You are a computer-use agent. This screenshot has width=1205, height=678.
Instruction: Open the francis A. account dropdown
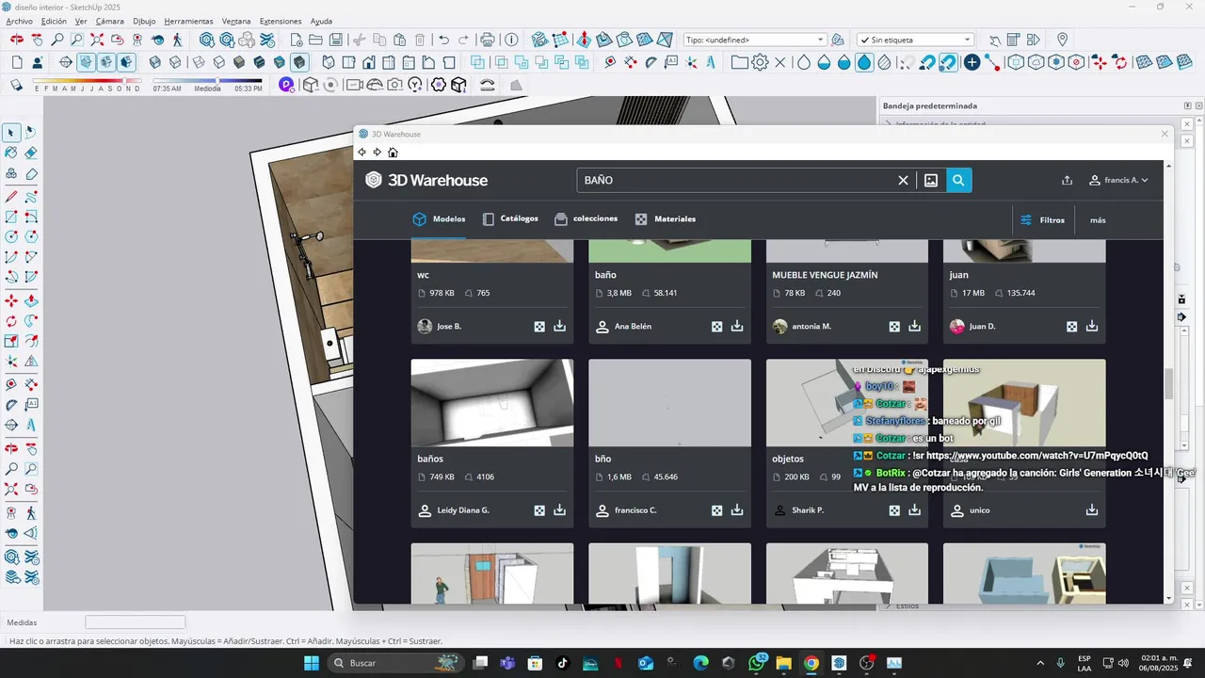pyautogui.click(x=1118, y=180)
